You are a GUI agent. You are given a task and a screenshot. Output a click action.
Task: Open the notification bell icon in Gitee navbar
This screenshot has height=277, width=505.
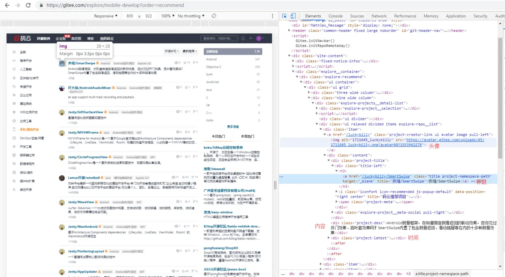(244, 38)
